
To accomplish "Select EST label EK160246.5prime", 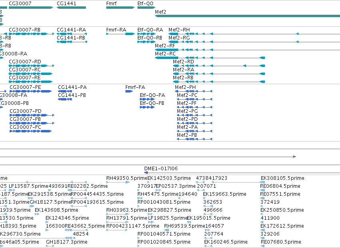I will point(226,242).
